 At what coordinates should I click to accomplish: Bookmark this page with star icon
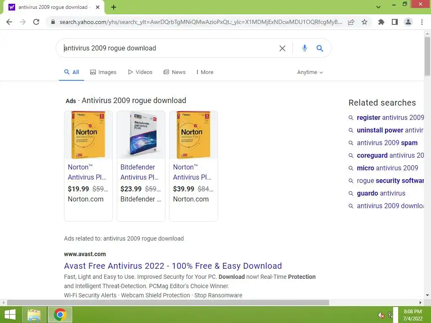[364, 22]
